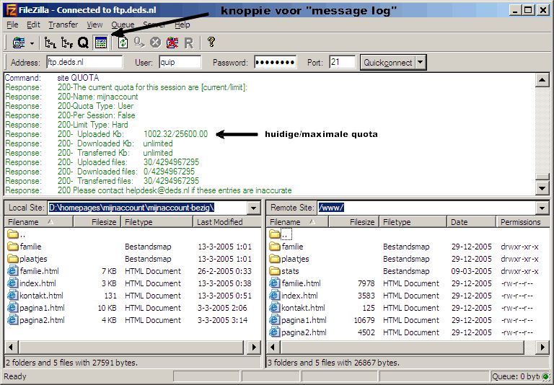Viewport: 554px width, 385px height.
Task: Open the View menu
Action: tap(94, 25)
